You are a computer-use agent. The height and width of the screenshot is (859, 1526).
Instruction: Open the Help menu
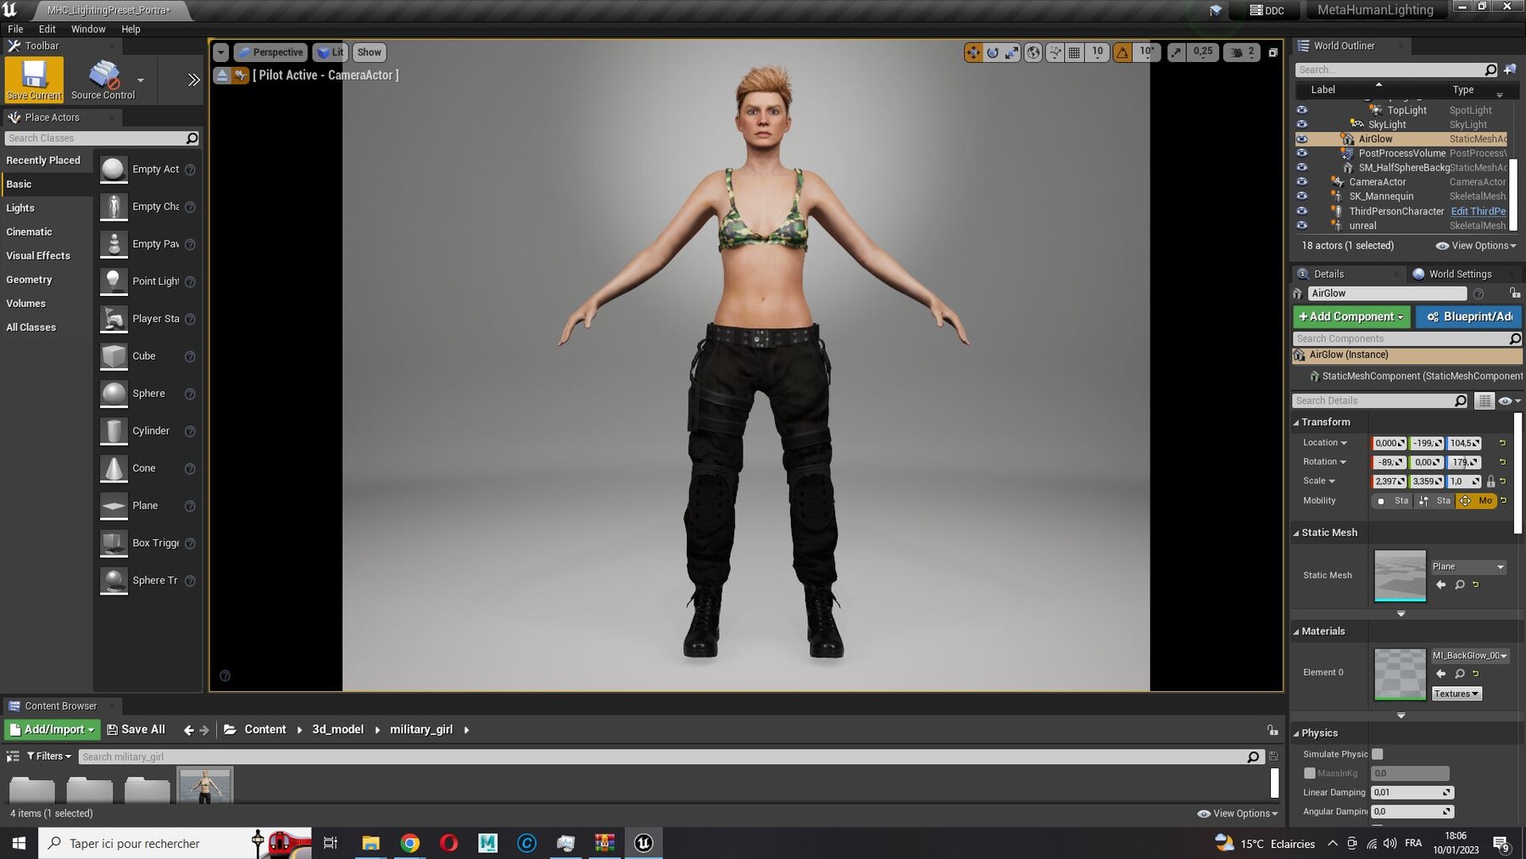coord(131,29)
